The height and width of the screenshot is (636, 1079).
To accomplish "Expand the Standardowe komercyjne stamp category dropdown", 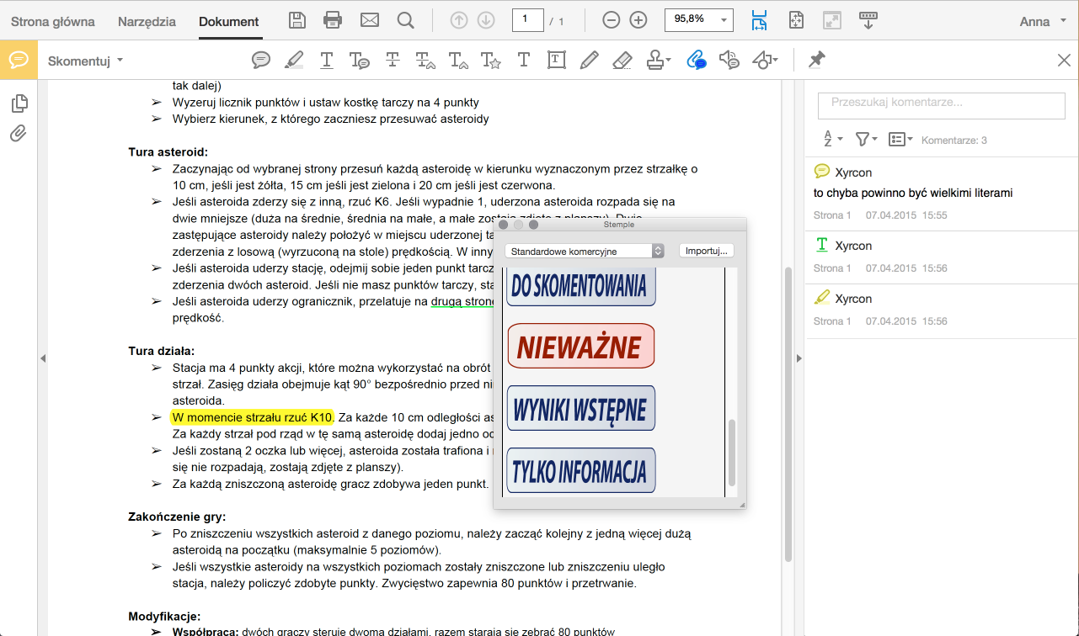I will coord(658,251).
